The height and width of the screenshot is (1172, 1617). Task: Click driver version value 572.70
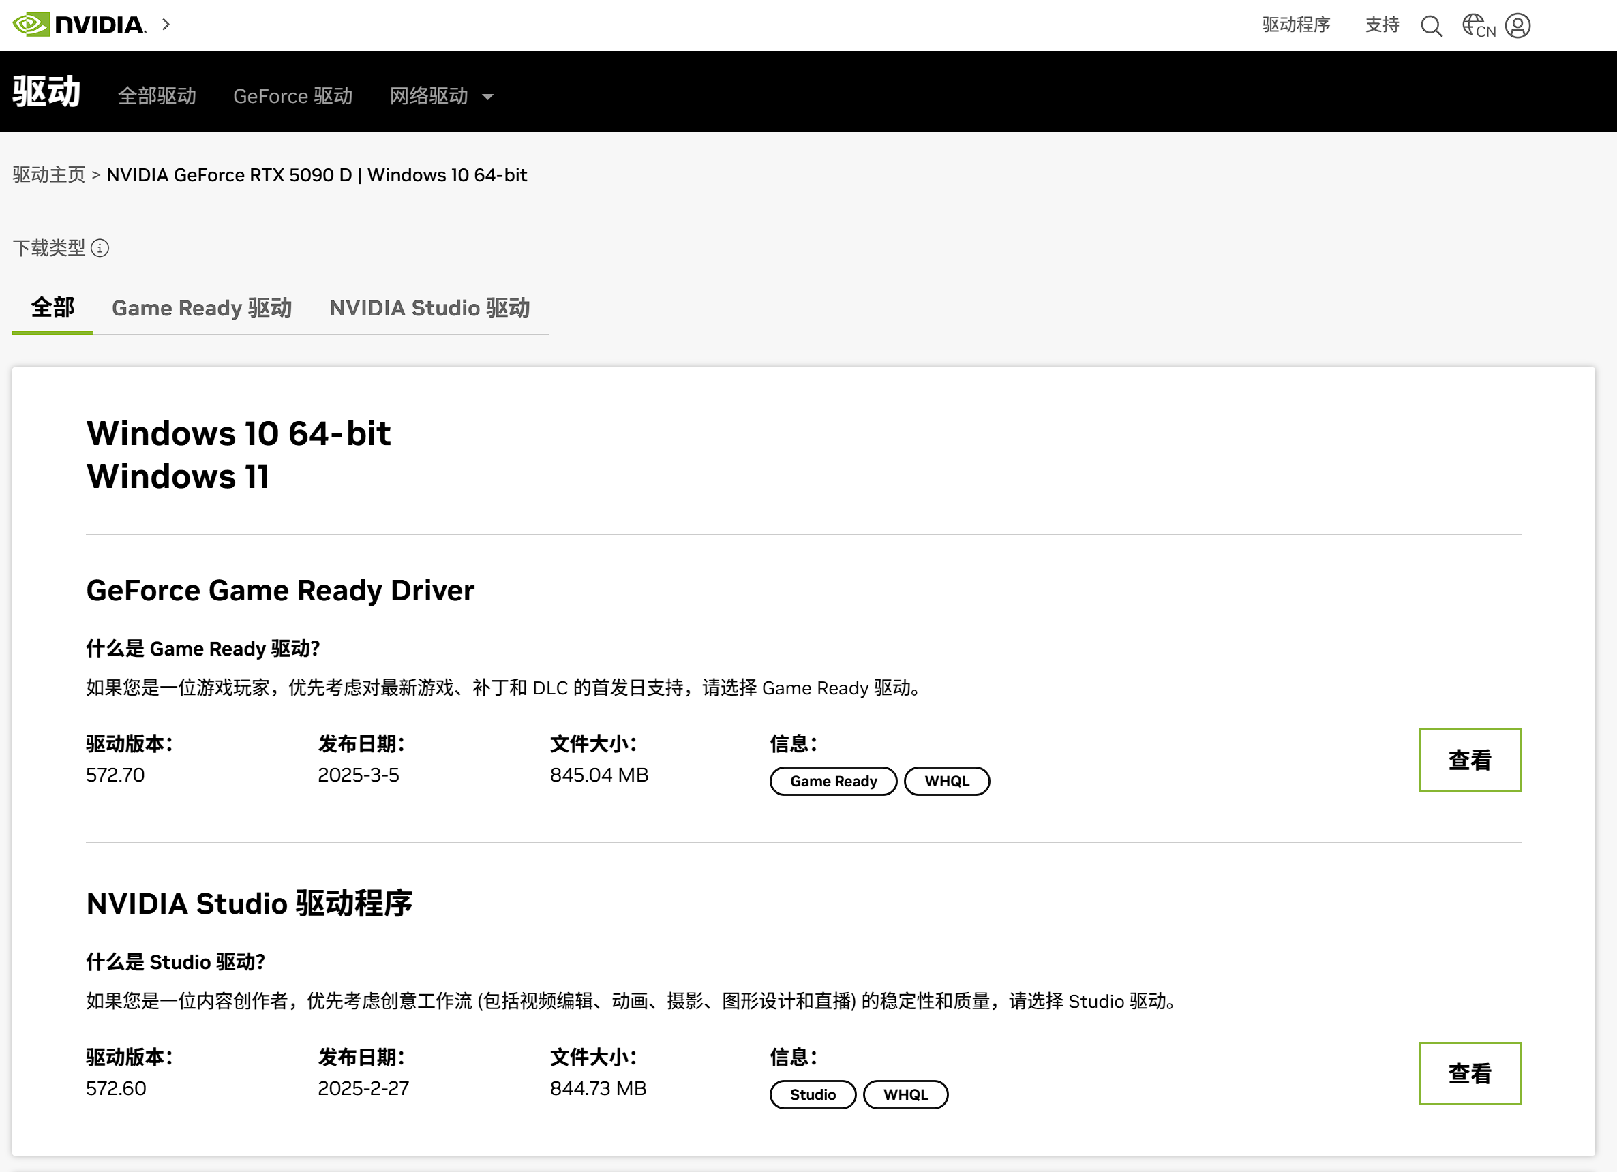click(x=115, y=775)
